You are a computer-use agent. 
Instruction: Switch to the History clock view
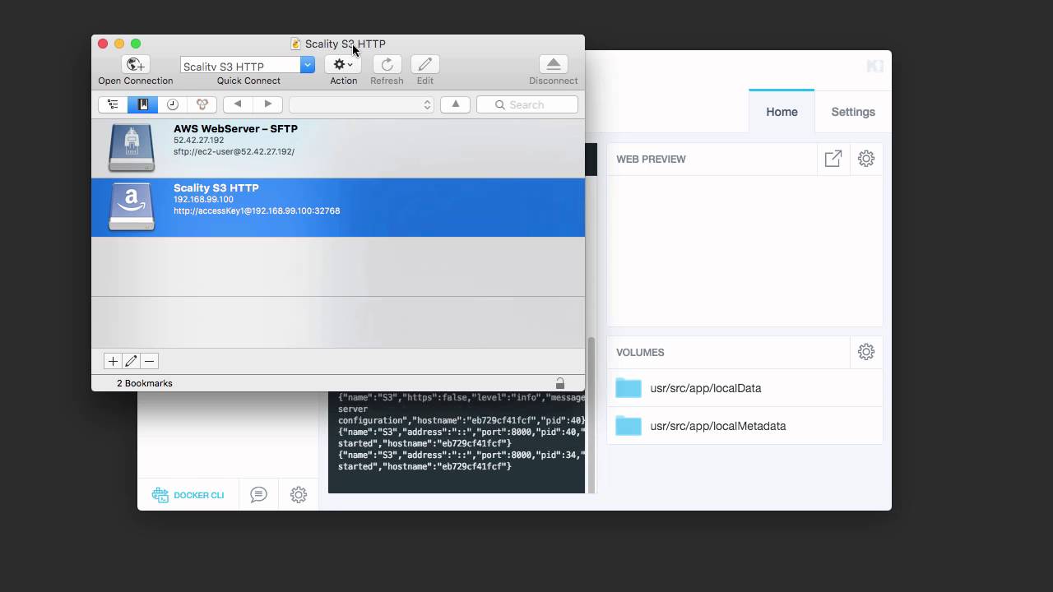(x=172, y=104)
